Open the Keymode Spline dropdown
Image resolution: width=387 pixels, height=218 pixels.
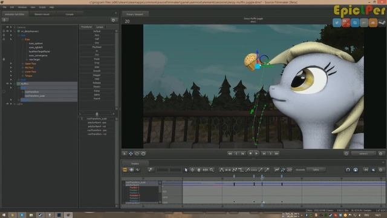316,170
